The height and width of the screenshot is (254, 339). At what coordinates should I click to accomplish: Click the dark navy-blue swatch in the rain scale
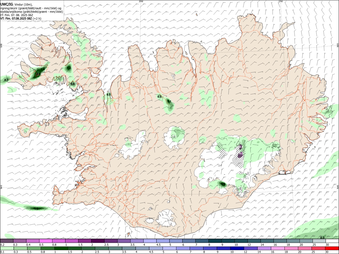click(x=237, y=248)
